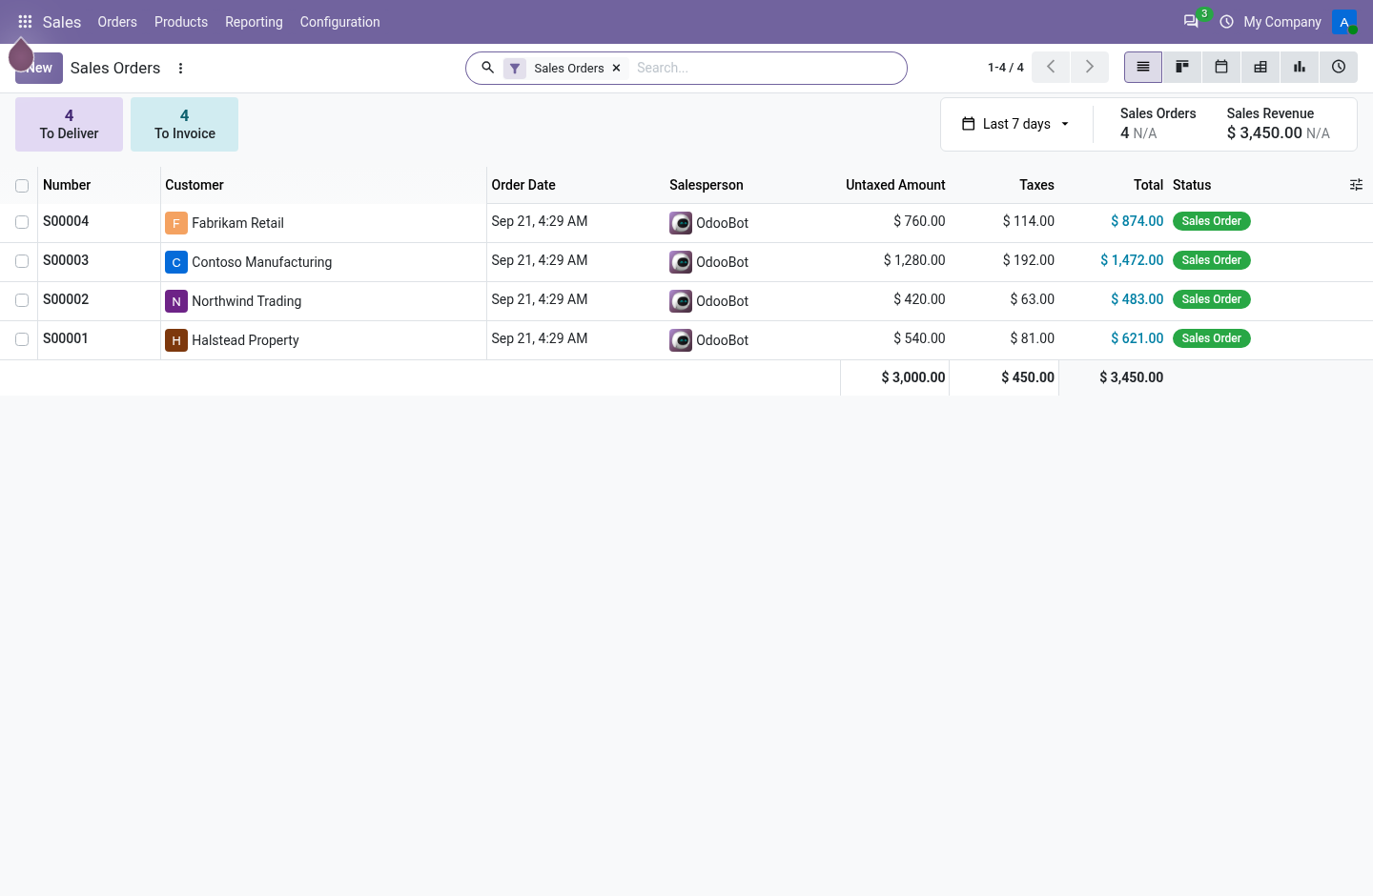The height and width of the screenshot is (896, 1373).
Task: Open the optional columns adjust icon
Action: click(1356, 185)
